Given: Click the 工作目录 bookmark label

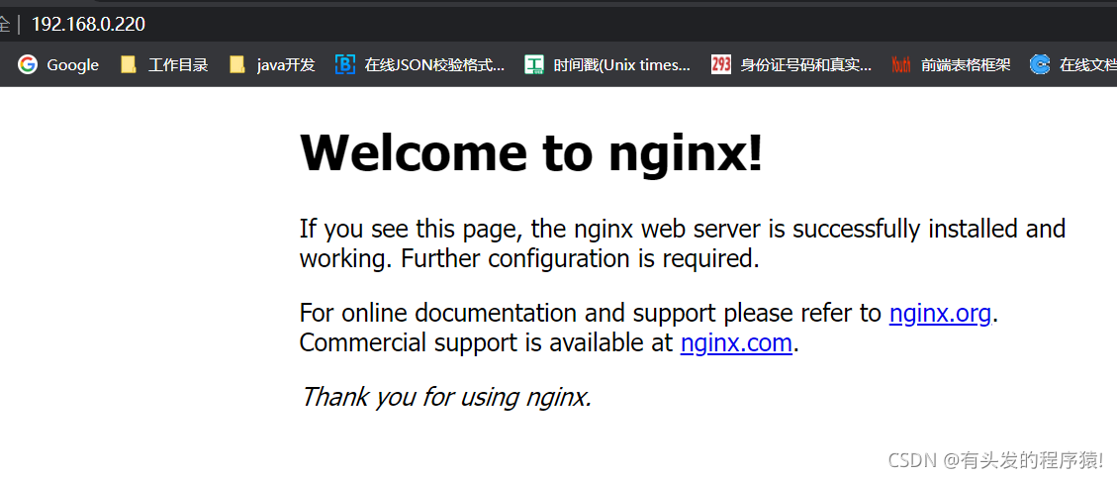Looking at the screenshot, I should point(178,65).
